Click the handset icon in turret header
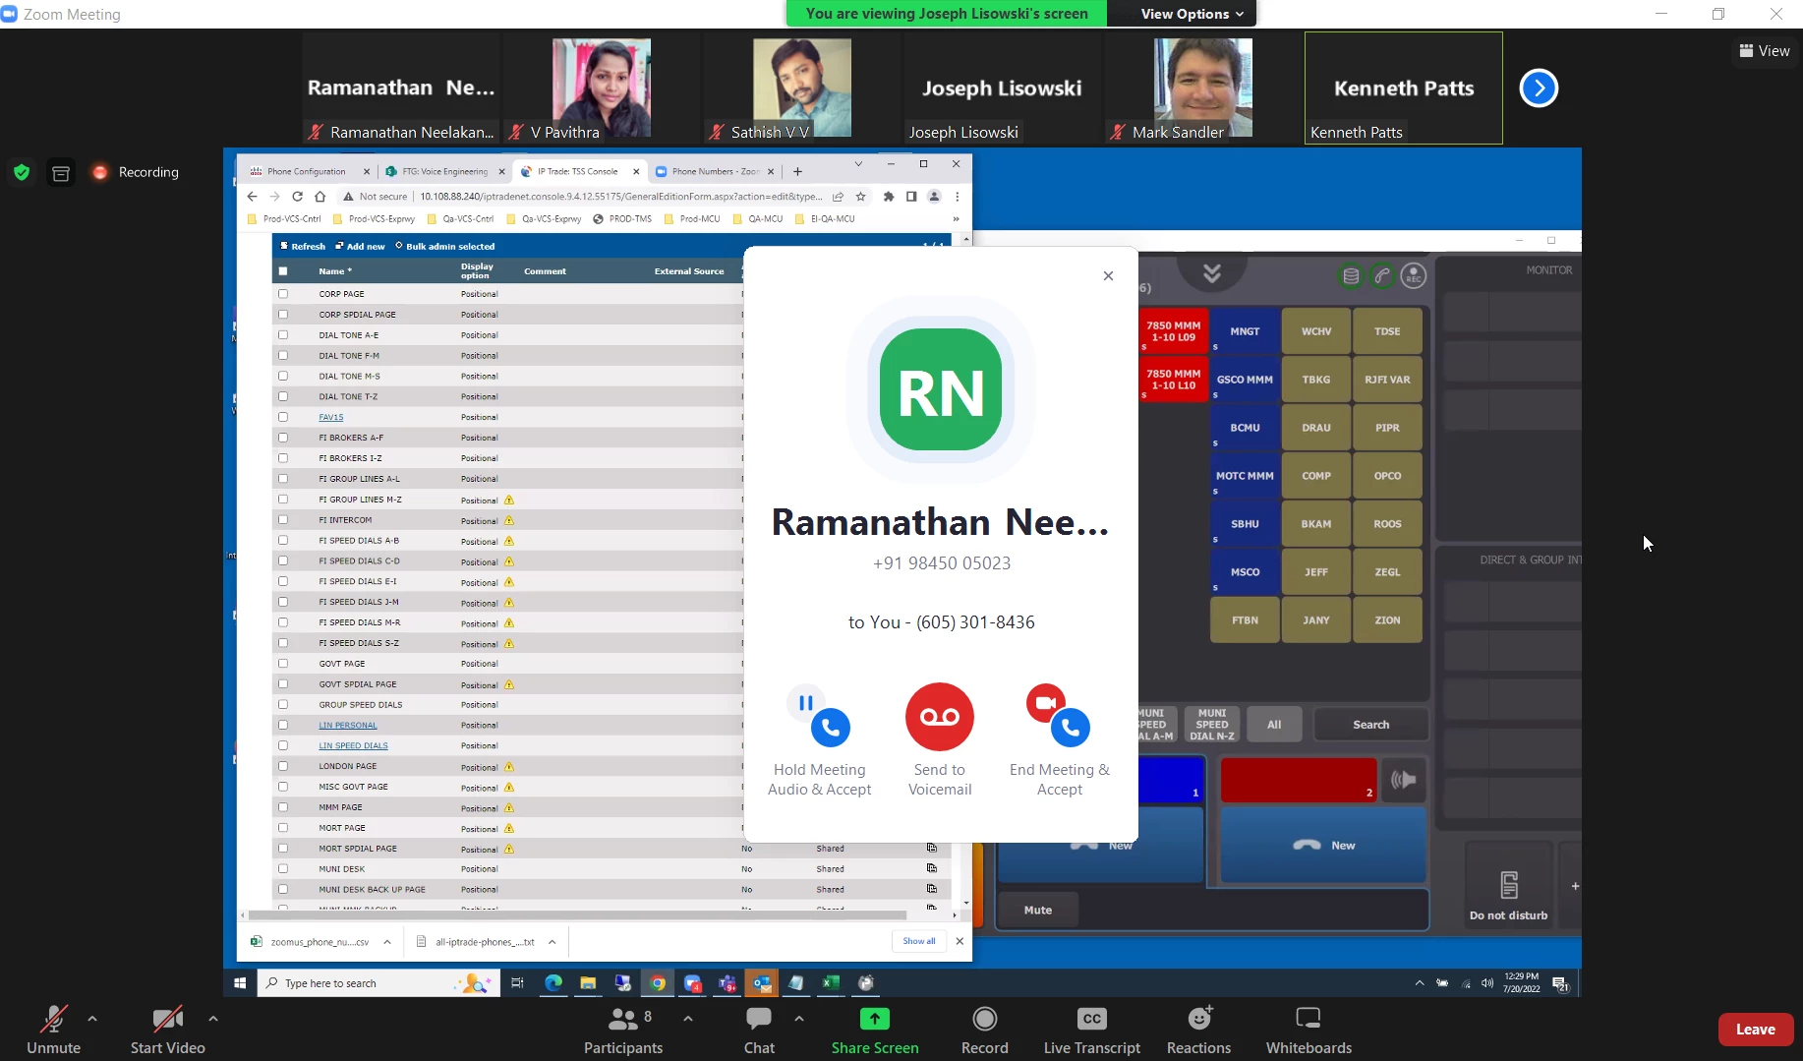Viewport: 1803px width, 1061px height. click(x=1382, y=276)
